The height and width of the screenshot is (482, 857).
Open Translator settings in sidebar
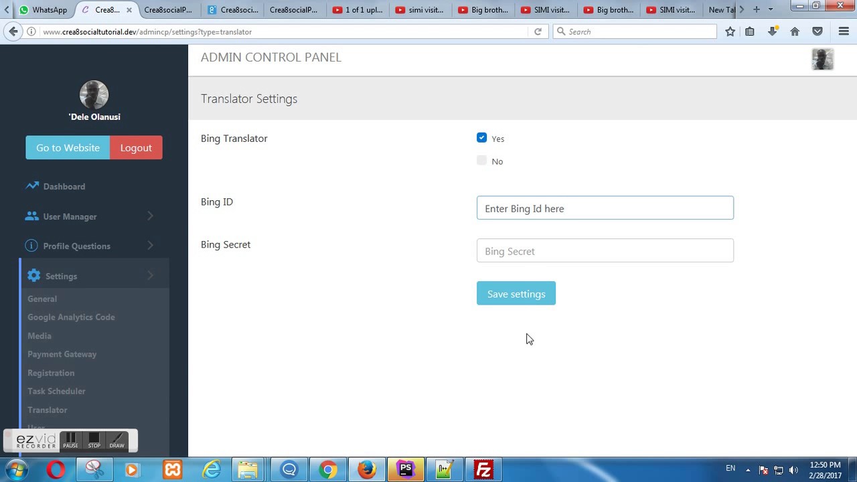48,410
